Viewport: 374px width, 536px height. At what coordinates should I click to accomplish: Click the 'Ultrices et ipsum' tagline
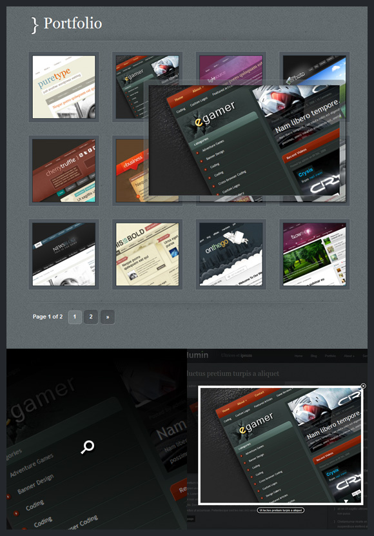237,355
